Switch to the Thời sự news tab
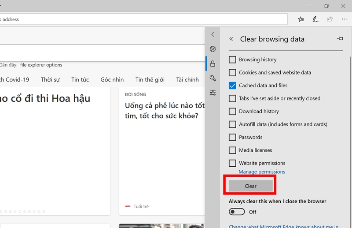 click(x=50, y=79)
